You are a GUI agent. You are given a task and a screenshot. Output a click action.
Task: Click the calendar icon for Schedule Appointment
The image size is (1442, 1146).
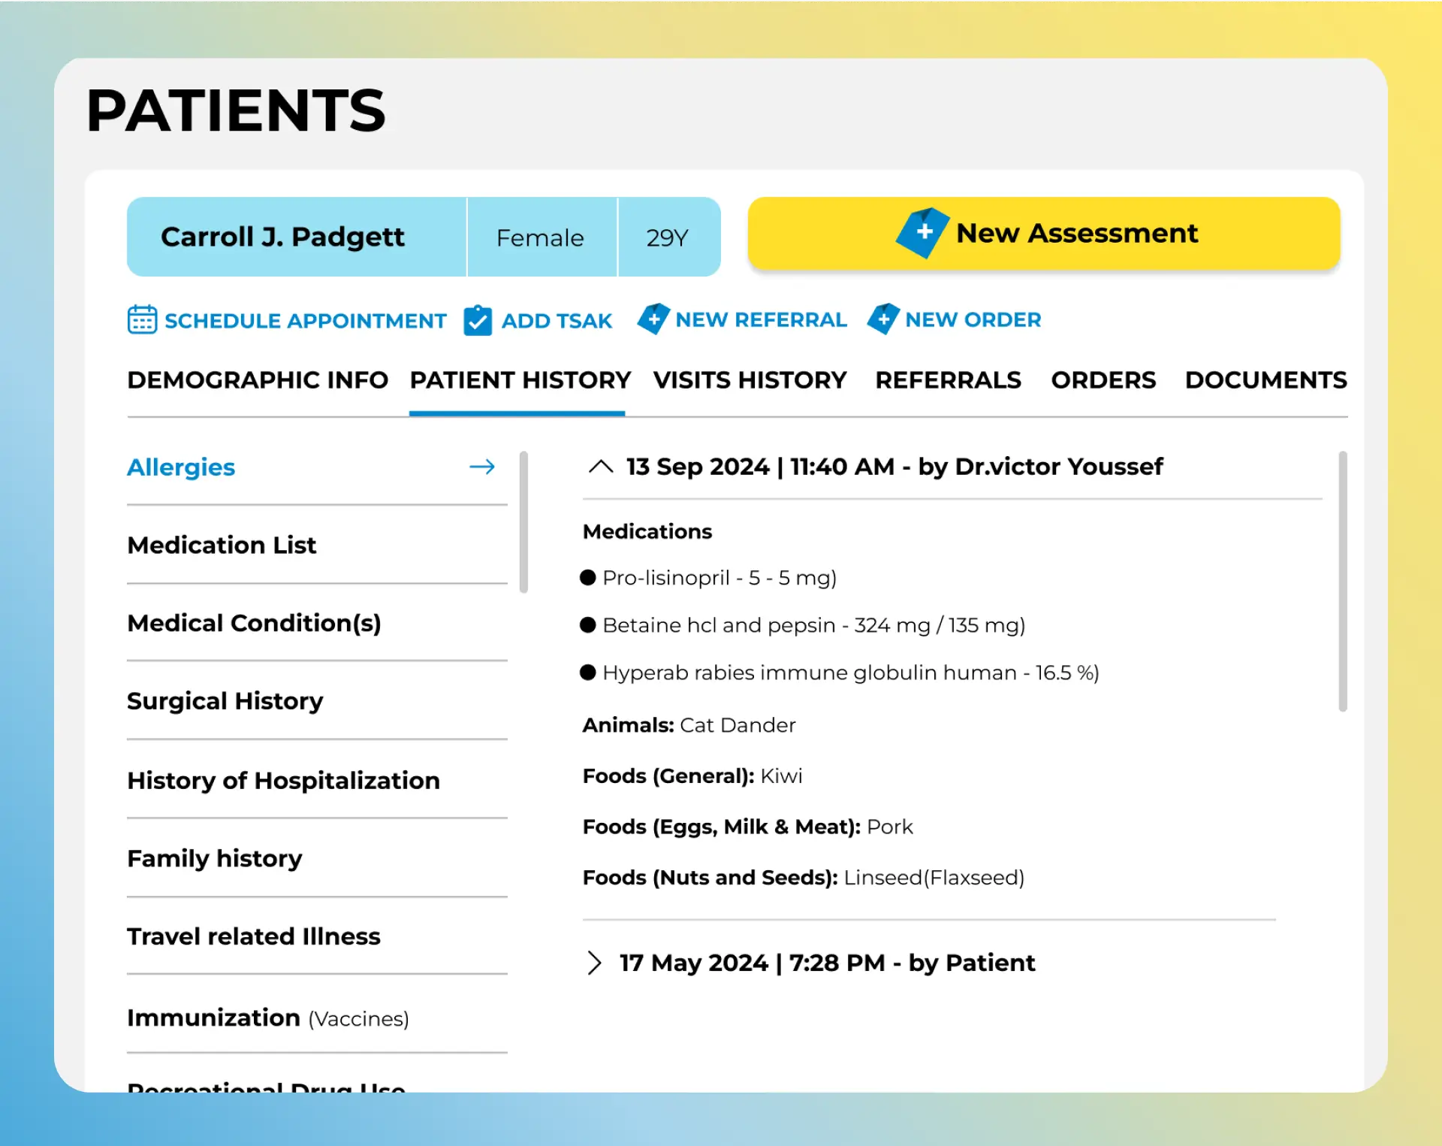142,319
